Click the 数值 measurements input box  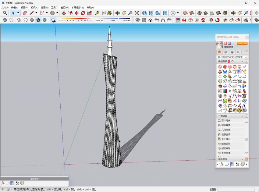236,189
